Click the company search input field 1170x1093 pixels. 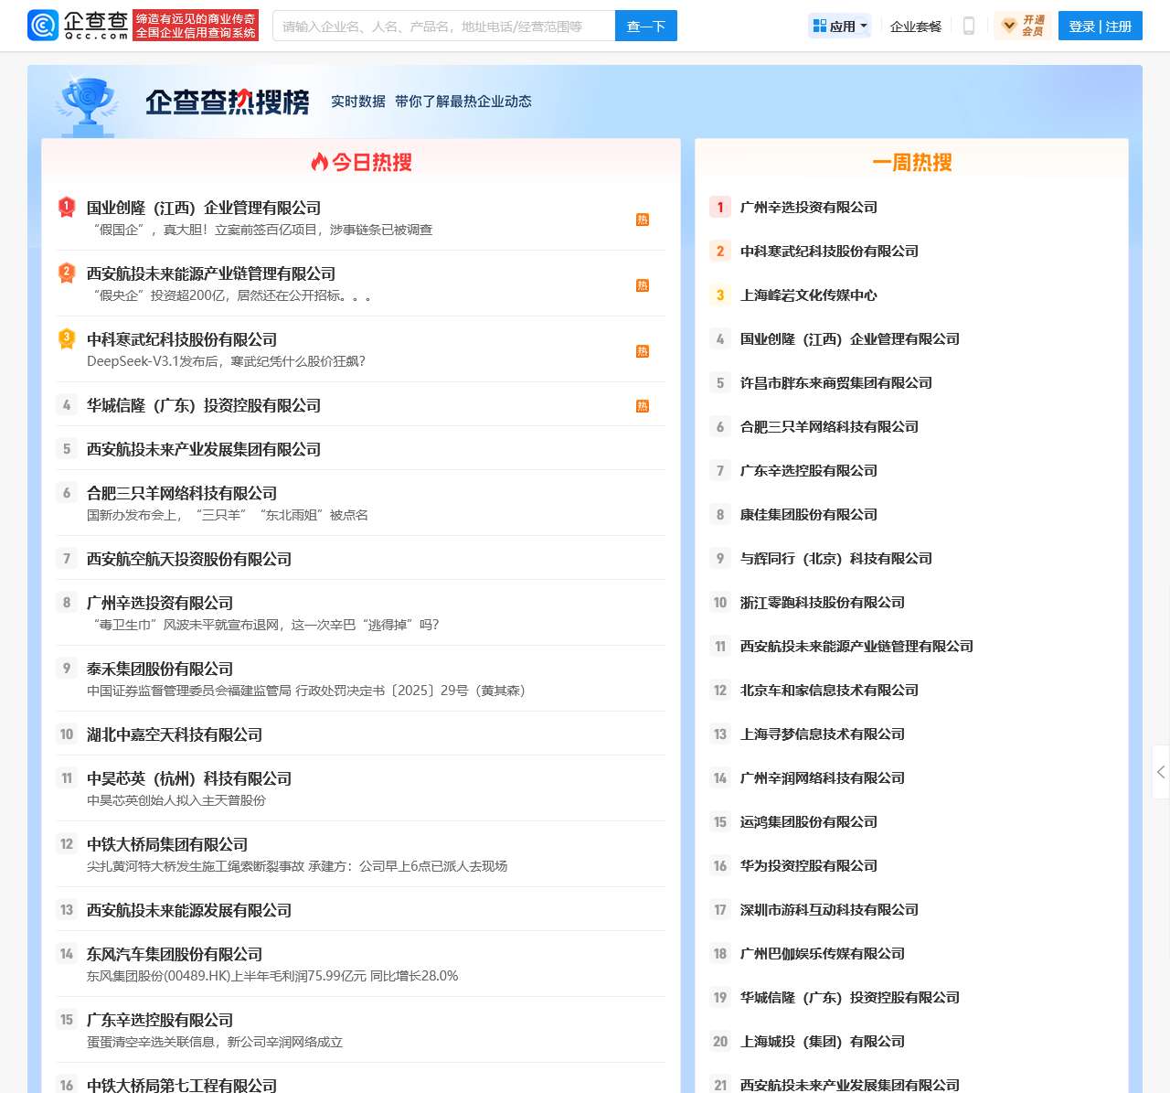[445, 26]
